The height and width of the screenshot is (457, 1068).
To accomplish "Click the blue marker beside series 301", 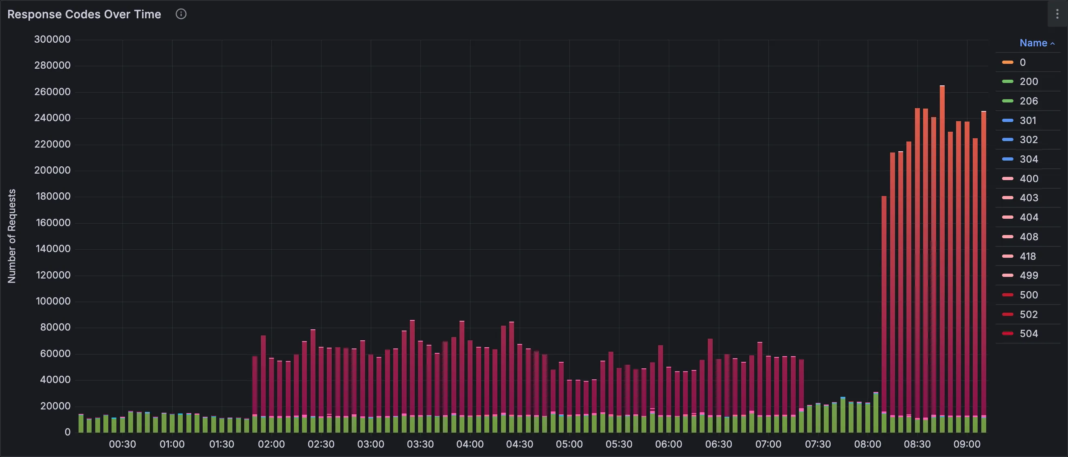I will [x=1007, y=120].
